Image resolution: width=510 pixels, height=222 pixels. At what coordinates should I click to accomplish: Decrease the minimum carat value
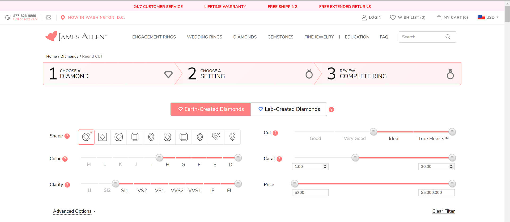point(325,168)
